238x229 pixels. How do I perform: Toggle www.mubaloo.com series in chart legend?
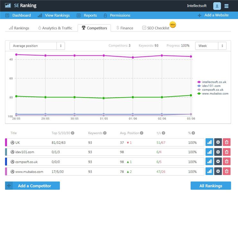click(213, 93)
